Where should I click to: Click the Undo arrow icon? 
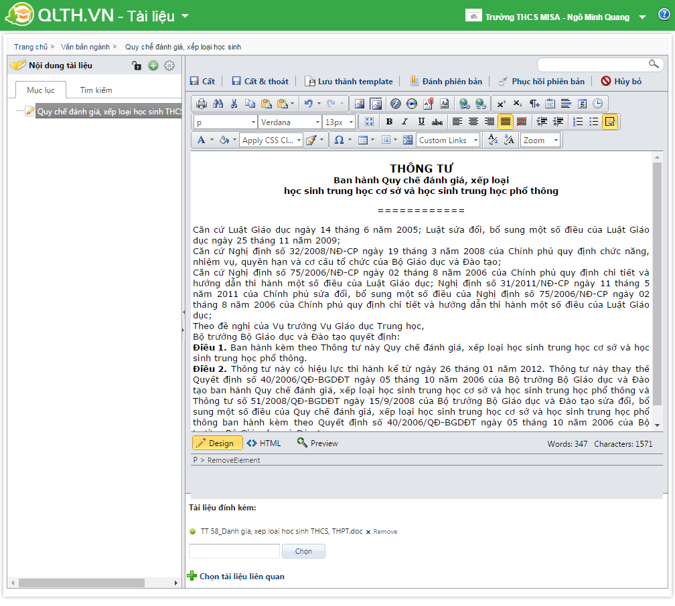(x=308, y=104)
